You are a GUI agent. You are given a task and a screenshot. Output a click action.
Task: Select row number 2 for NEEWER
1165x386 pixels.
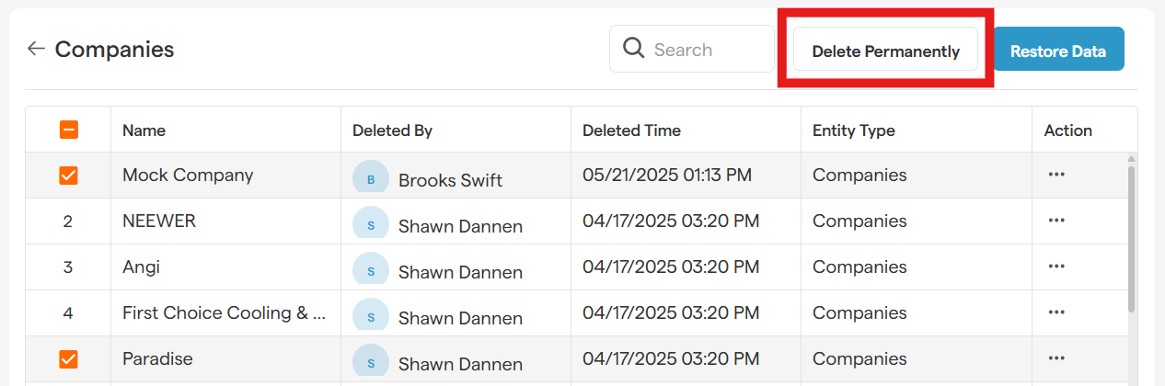pos(68,221)
